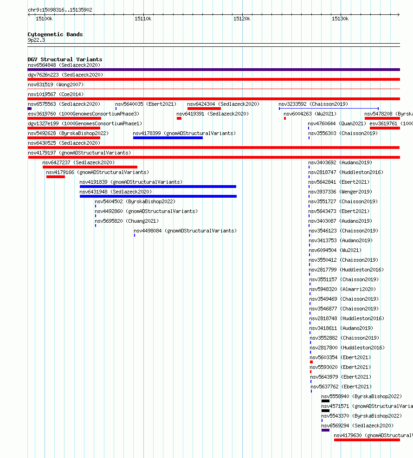This screenshot has height=458, width=413.
Task: Click nsv6569294 (Sedlazeck2020) label
Action: coord(357,426)
